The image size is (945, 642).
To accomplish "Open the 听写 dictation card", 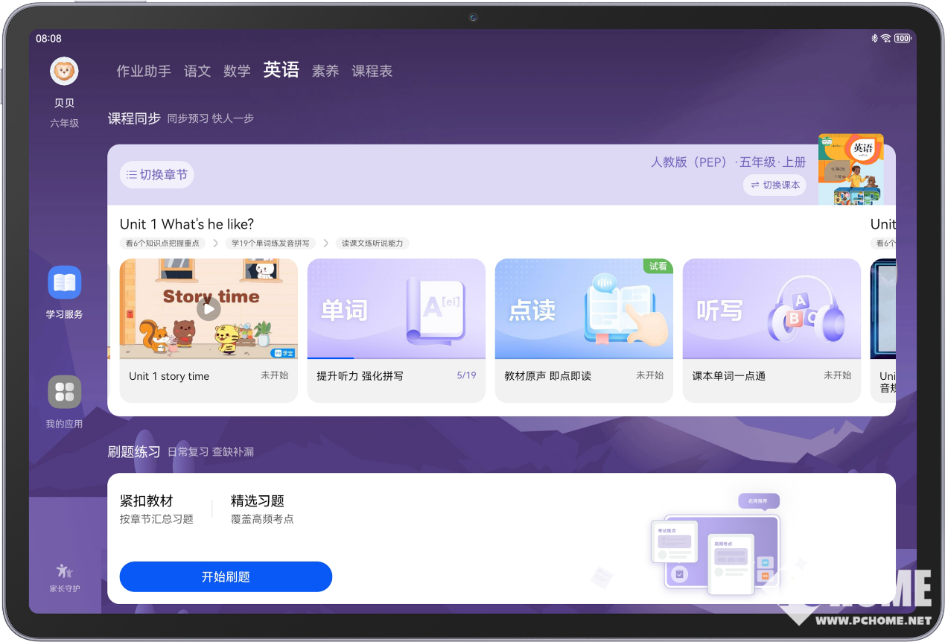I will coord(771,309).
